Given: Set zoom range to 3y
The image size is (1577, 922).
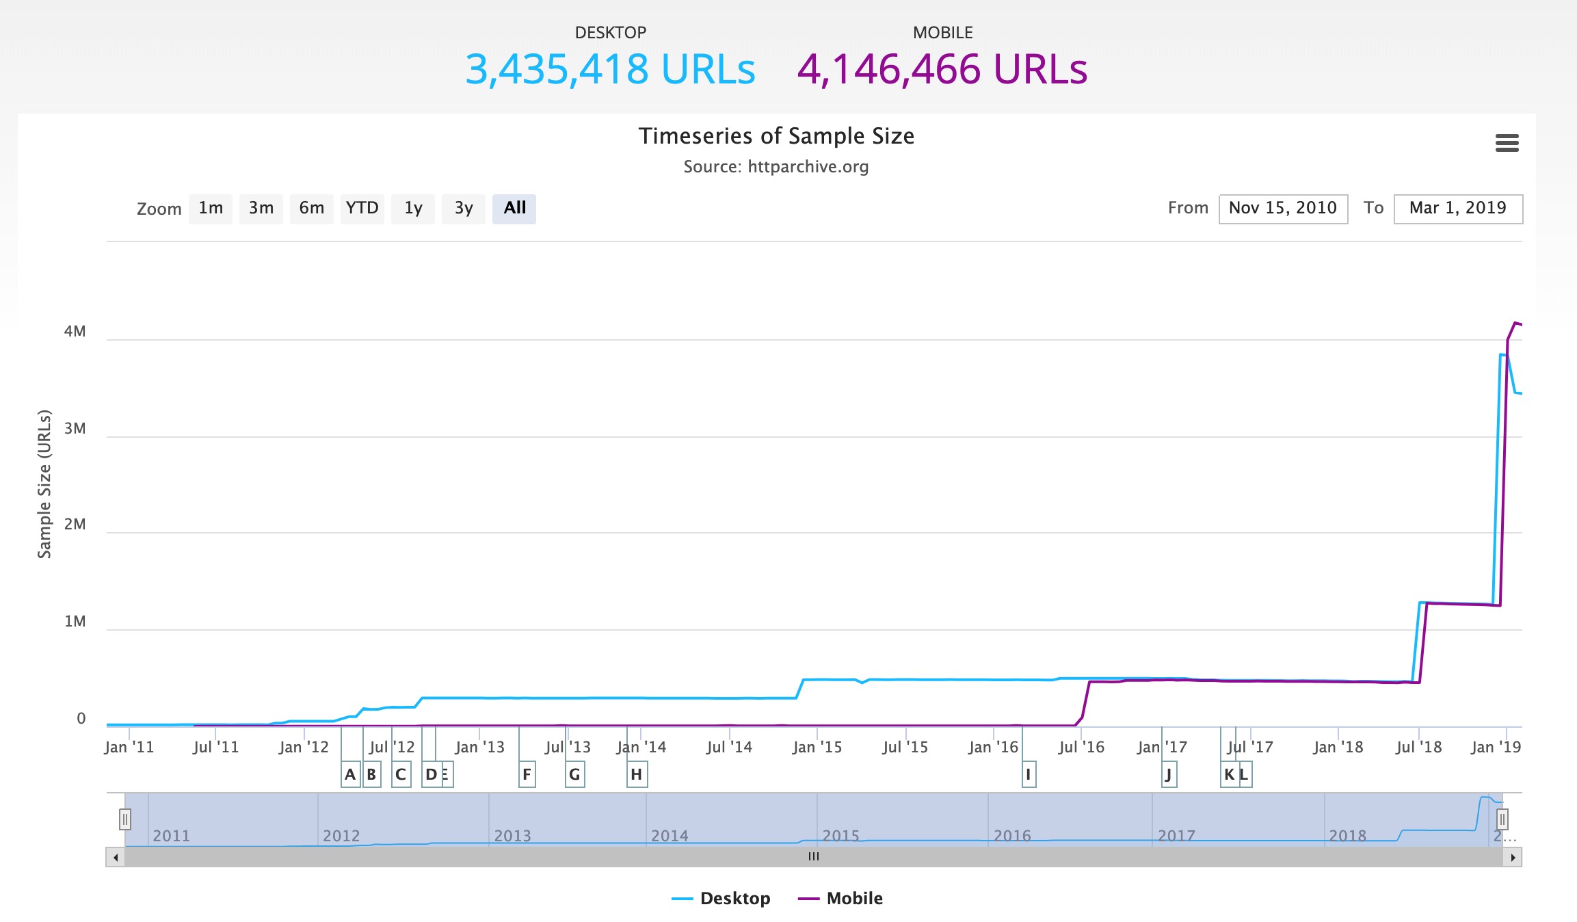Looking at the screenshot, I should pyautogui.click(x=464, y=209).
